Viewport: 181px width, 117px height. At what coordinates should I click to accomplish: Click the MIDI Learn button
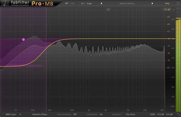[11, 114]
